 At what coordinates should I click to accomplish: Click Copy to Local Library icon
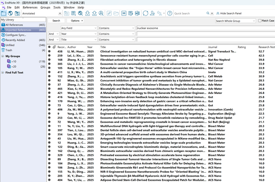tap(67, 13)
